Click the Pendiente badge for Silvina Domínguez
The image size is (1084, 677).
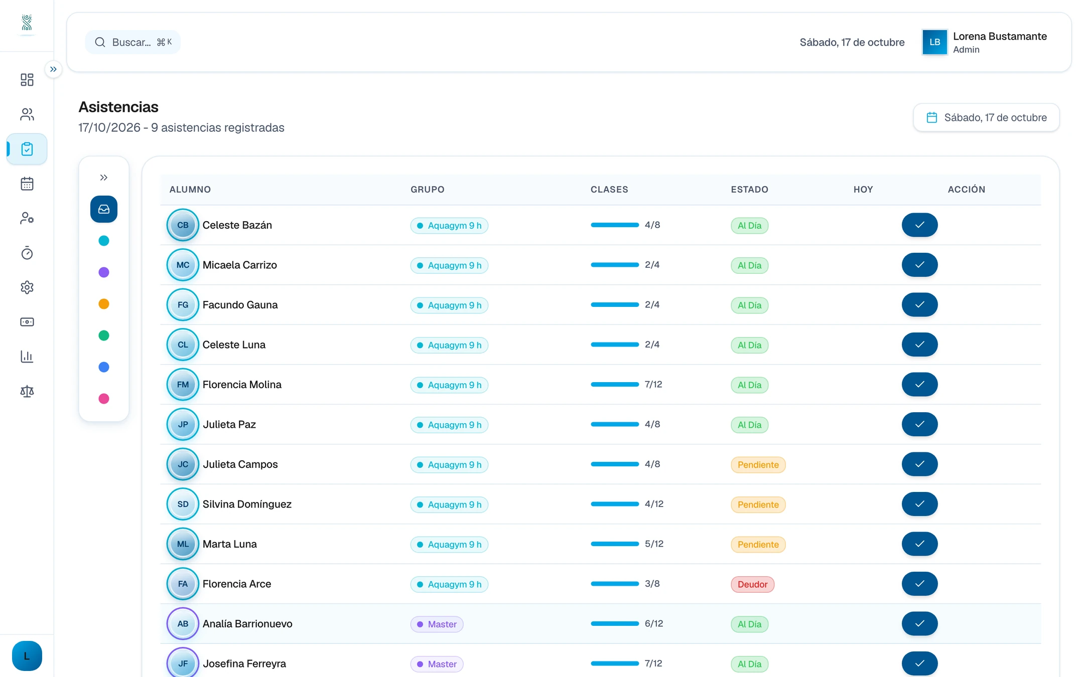click(x=758, y=504)
